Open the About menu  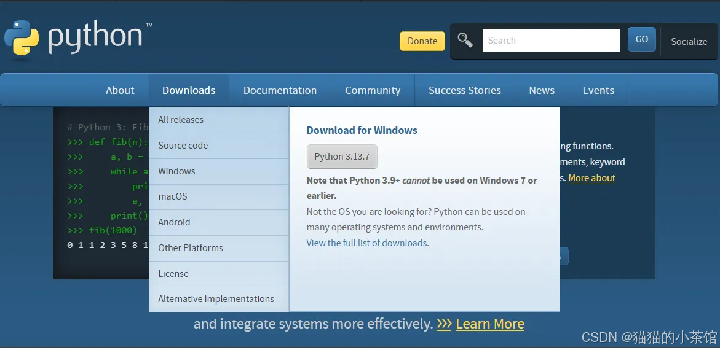[x=120, y=90]
